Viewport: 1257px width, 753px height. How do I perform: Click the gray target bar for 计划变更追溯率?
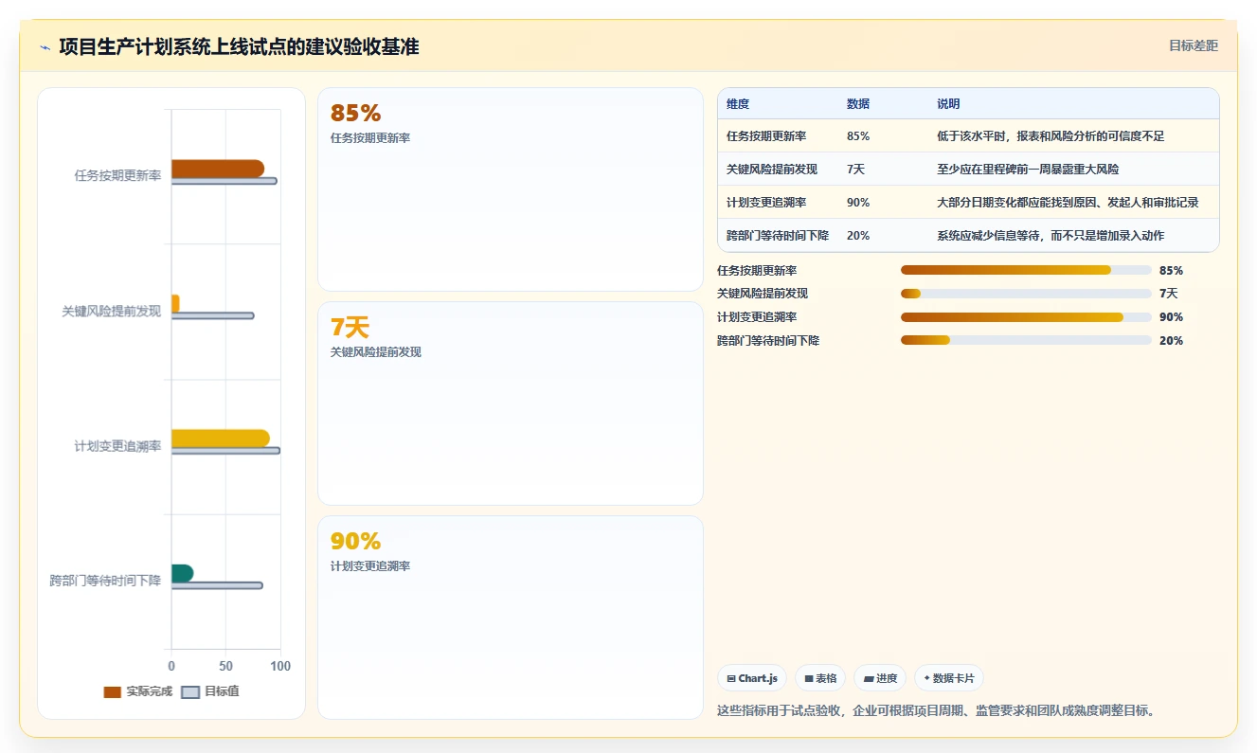pos(225,451)
